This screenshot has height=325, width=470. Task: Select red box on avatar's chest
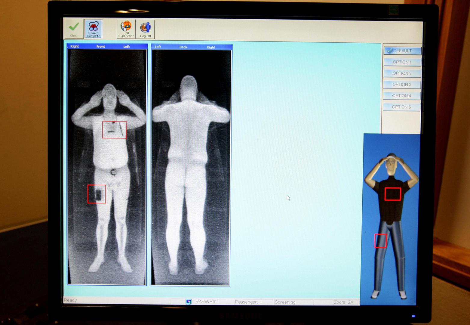(393, 194)
